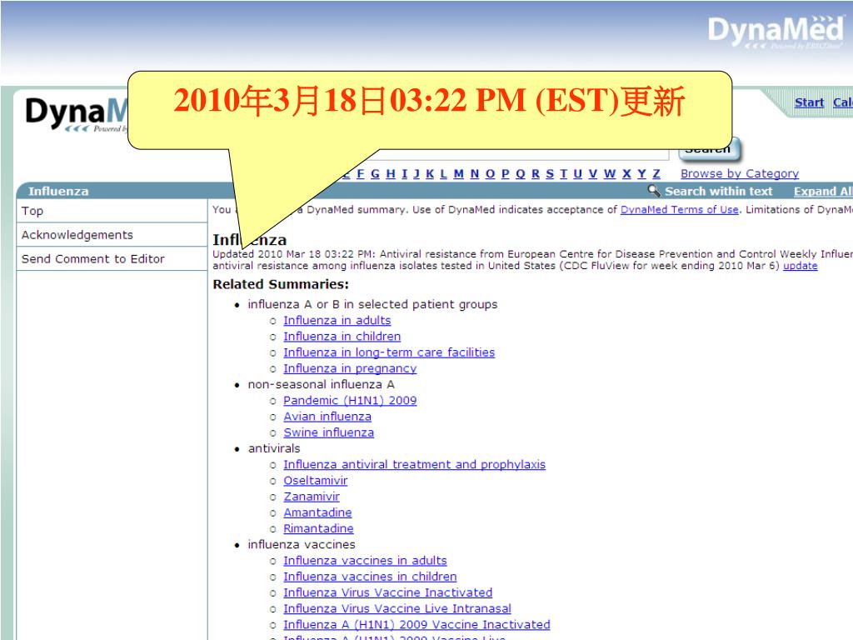The image size is (853, 640).
Task: Click 'non-seasonal influenza A' text
Action: pyautogui.click(x=321, y=384)
